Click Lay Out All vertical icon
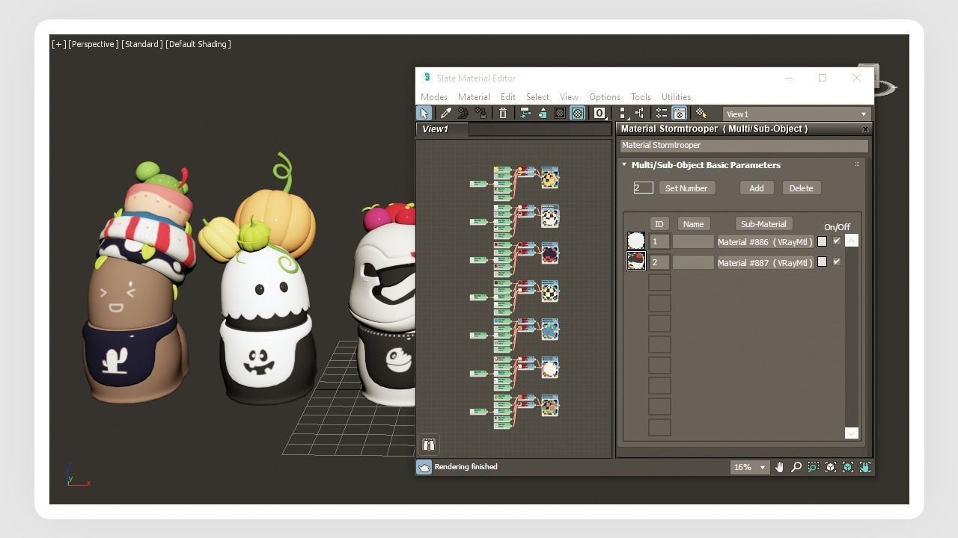 click(x=623, y=114)
